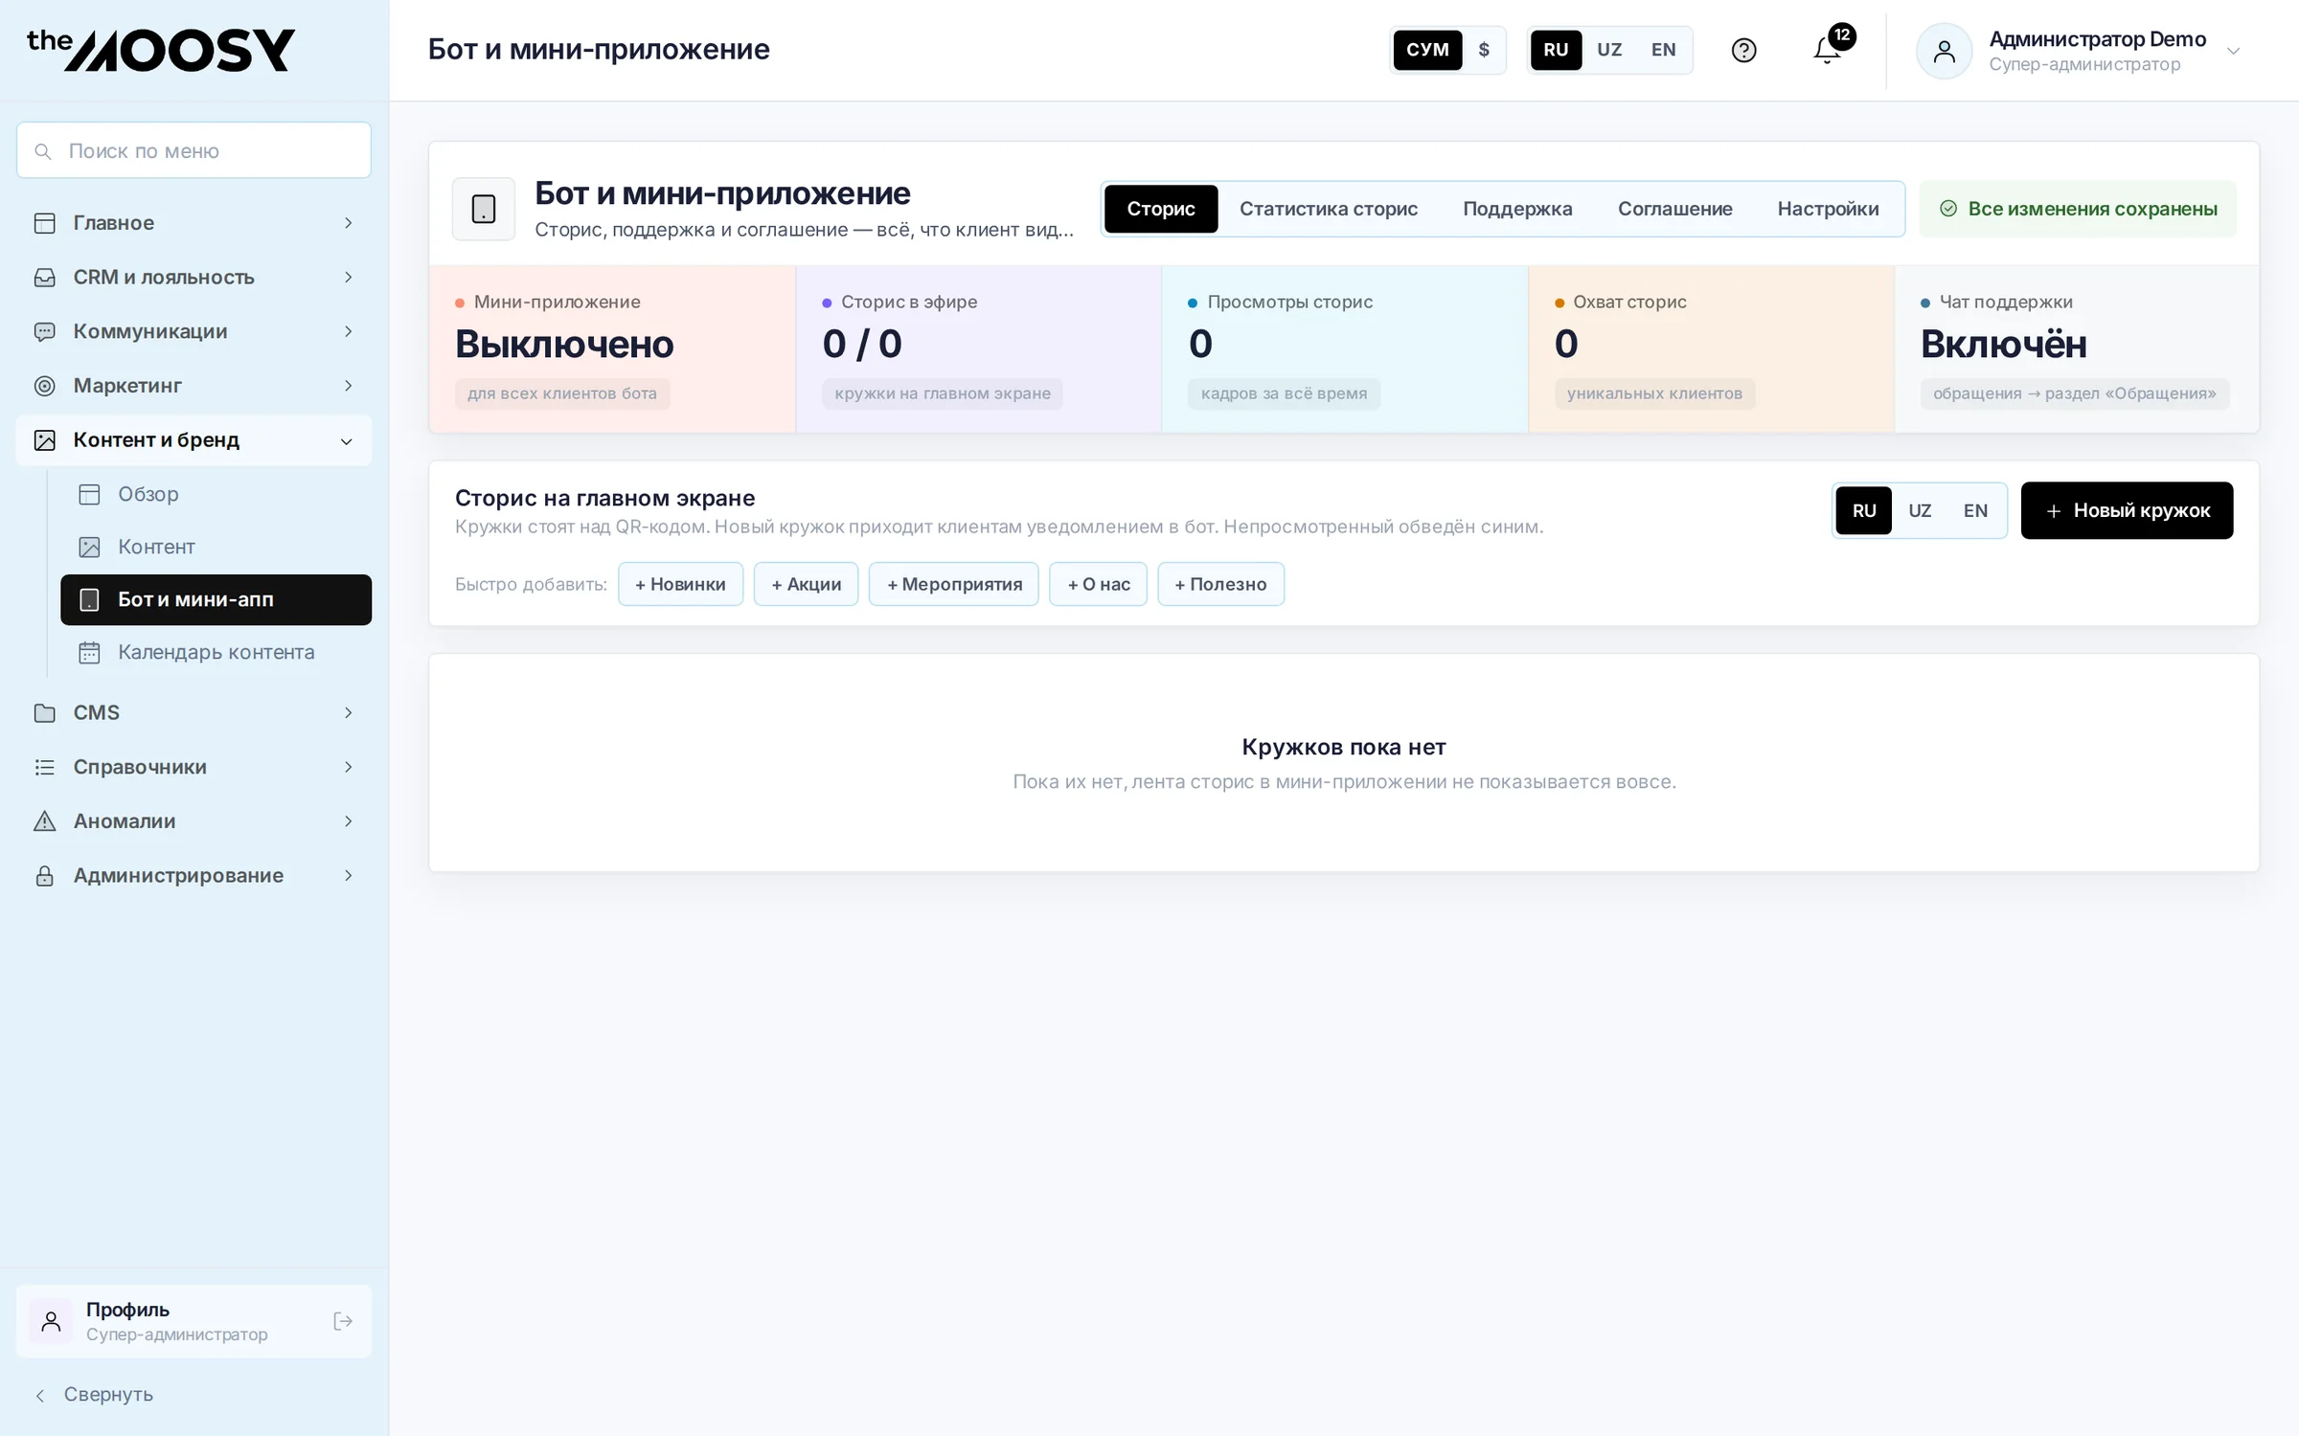Screen dimensions: 2299x1436
Task: Click the Маркетинг target icon
Action: 45,386
